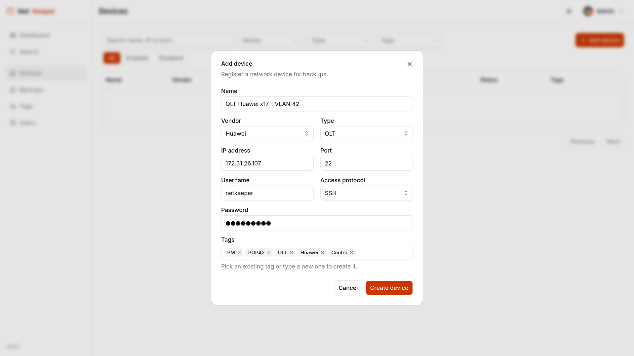Viewport: 634px width, 356px height.
Task: Focus the IP address field
Action: tap(267, 163)
